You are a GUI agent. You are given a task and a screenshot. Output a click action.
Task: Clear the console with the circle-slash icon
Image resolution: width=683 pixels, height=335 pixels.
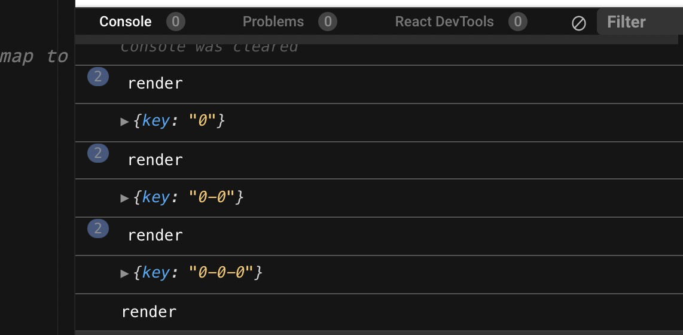pyautogui.click(x=578, y=23)
